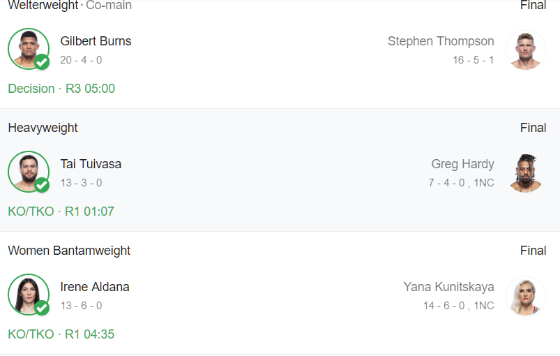The height and width of the screenshot is (356, 560).
Task: Click the KO/TKO R1 04:35 result
Action: coord(61,334)
